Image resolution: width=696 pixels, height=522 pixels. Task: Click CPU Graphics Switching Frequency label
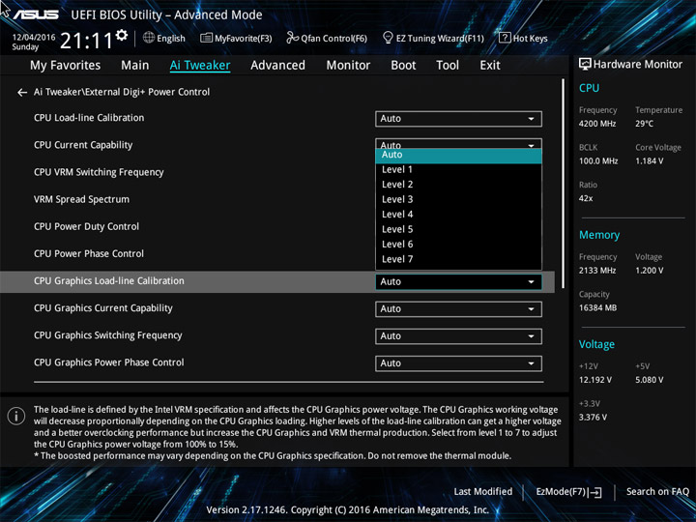pyautogui.click(x=108, y=335)
